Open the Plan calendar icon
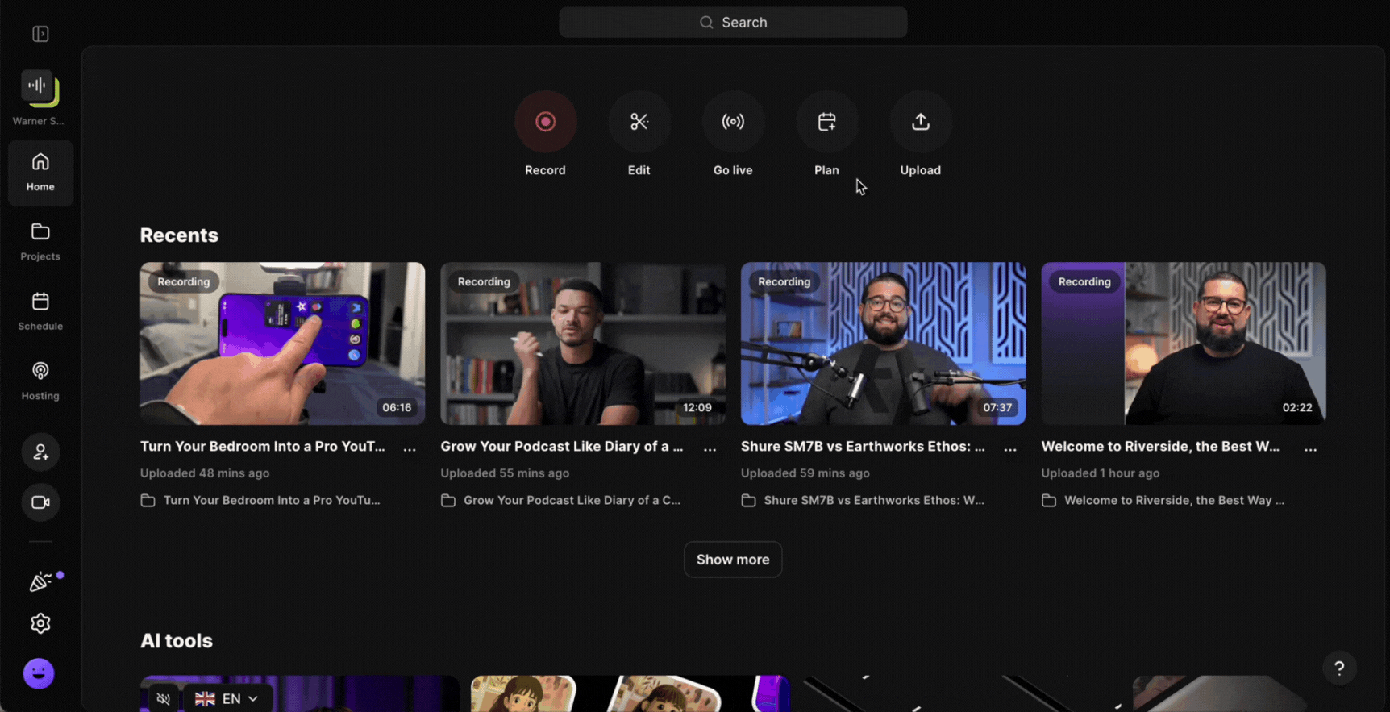The height and width of the screenshot is (712, 1390). point(826,122)
